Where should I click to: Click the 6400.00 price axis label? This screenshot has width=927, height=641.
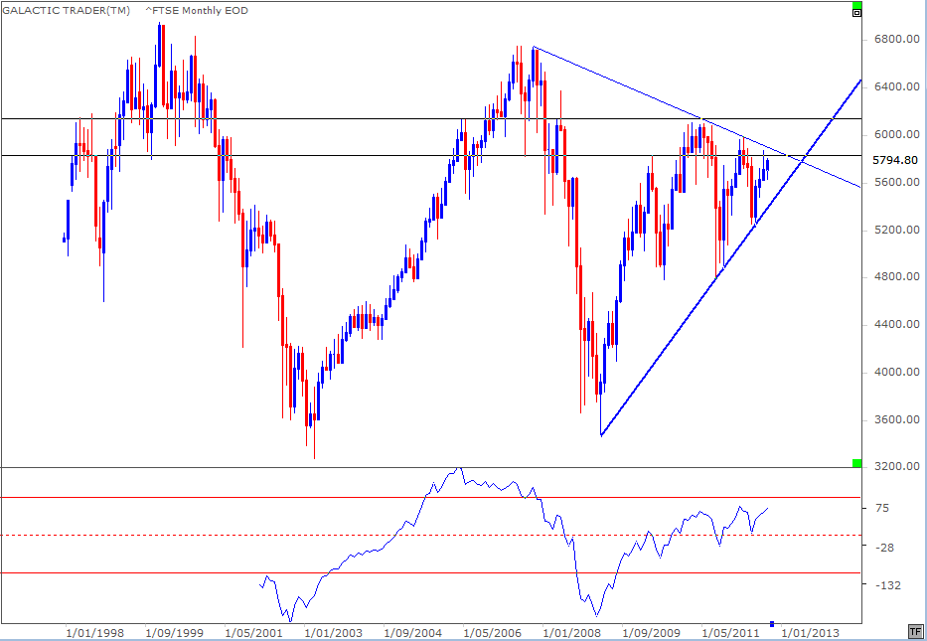896,86
